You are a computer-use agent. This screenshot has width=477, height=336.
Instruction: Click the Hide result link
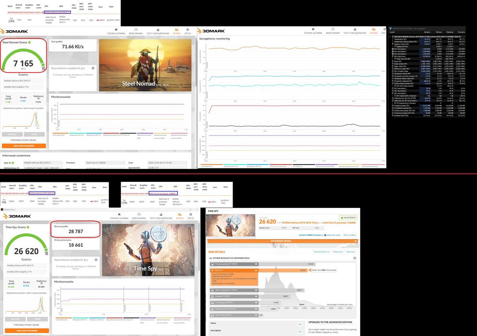pos(351,252)
